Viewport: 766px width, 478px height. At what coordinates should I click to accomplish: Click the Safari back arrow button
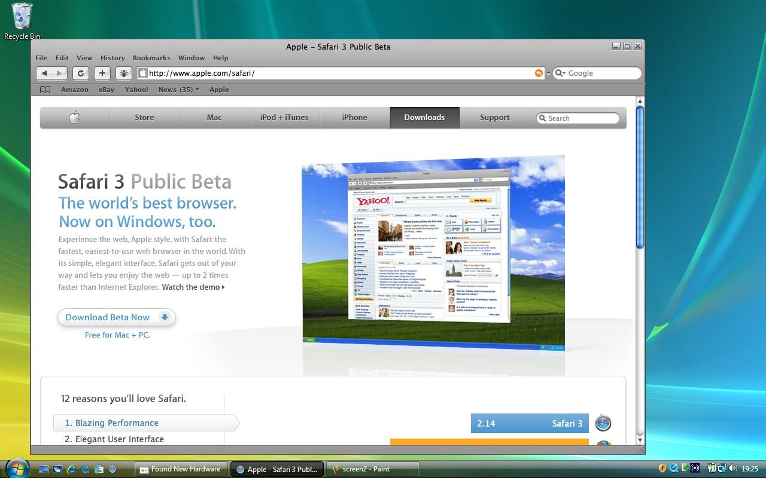(44, 73)
